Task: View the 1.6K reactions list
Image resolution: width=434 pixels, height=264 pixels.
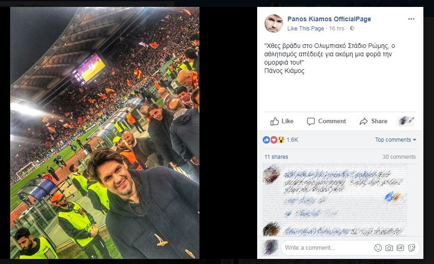Action: click(292, 140)
